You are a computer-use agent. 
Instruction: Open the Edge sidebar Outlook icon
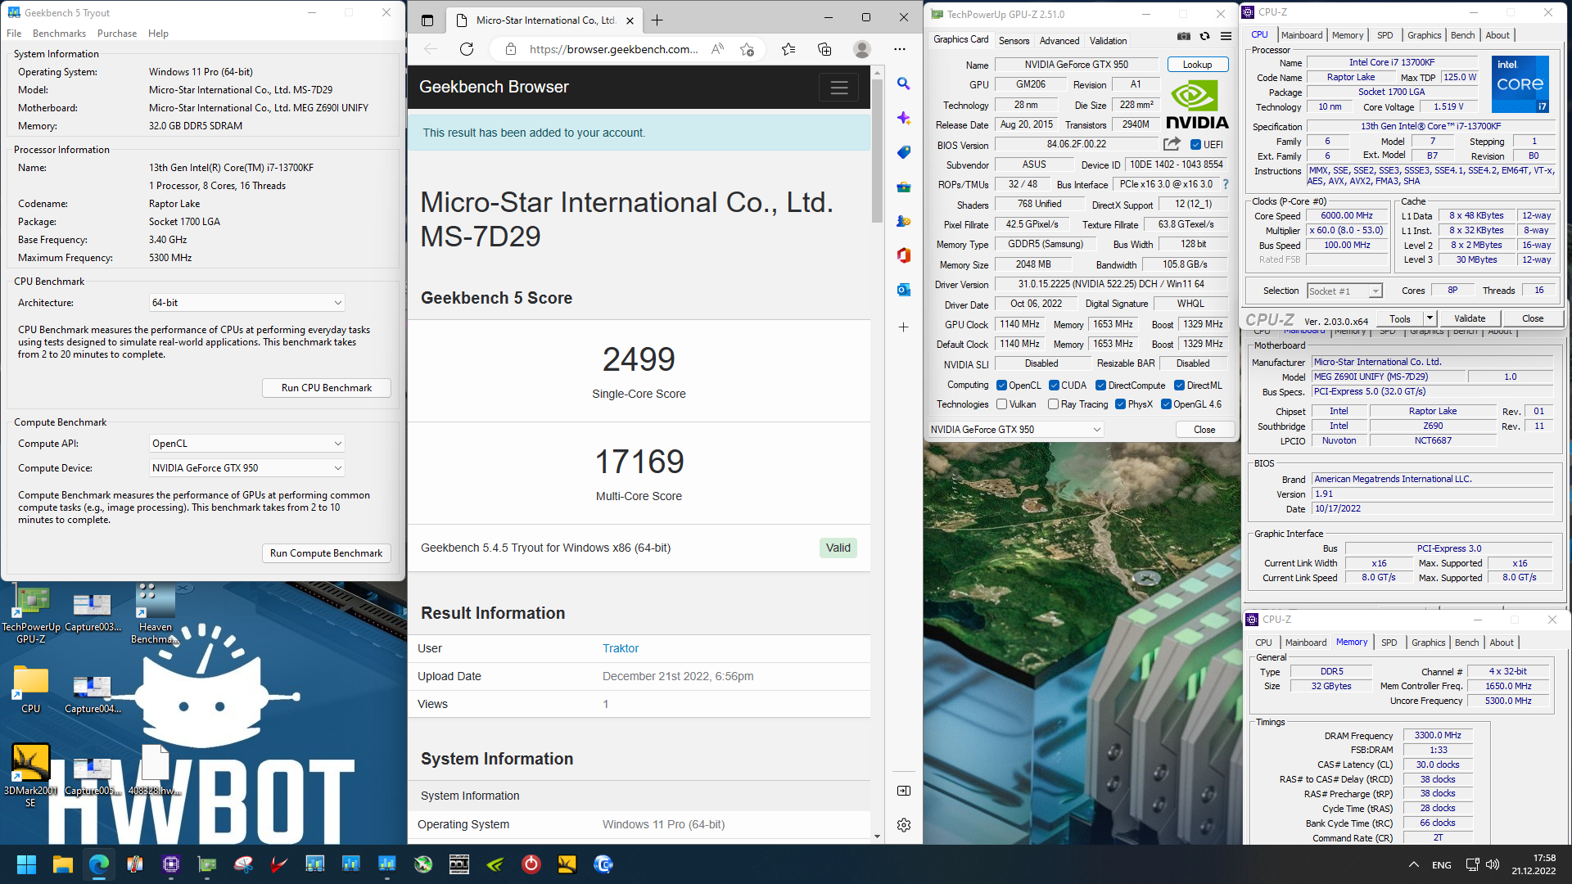[904, 290]
